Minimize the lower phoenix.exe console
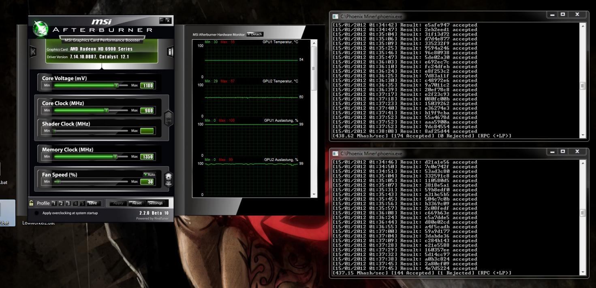 (x=552, y=152)
